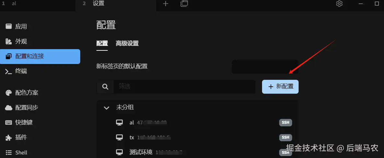Open the 新标签页的默认配置 dropdown box

(265, 67)
